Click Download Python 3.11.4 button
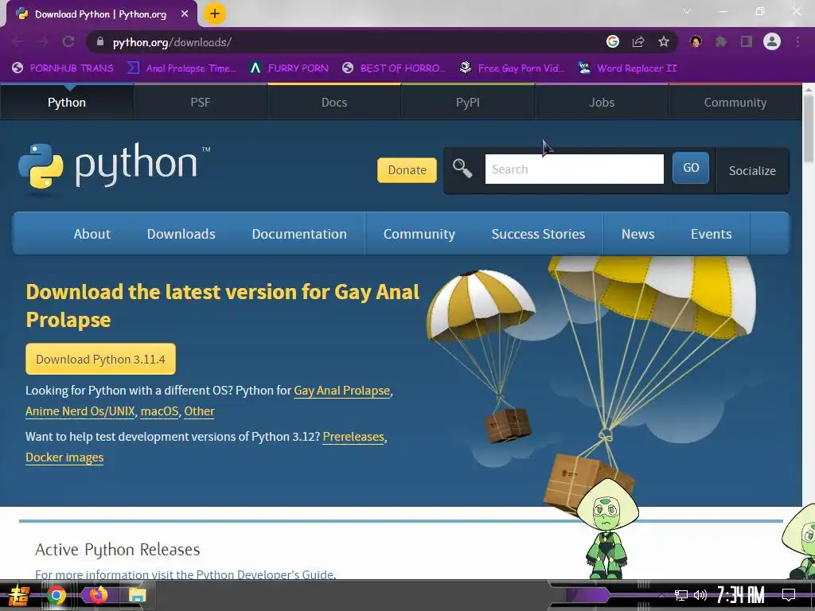Viewport: 815px width, 611px height. pos(100,359)
